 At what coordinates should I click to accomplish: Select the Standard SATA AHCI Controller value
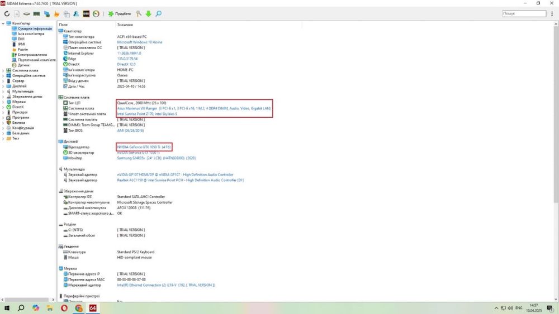tap(141, 197)
